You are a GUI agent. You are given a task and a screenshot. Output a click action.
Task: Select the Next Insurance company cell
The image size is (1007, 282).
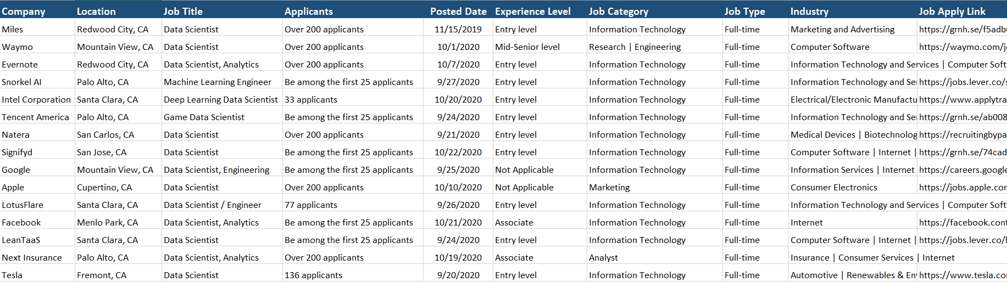click(x=37, y=257)
